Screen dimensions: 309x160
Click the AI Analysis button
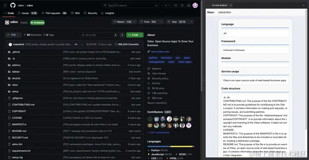tap(37, 23)
